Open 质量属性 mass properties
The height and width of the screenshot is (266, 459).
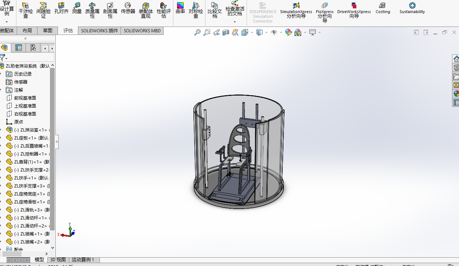[92, 9]
